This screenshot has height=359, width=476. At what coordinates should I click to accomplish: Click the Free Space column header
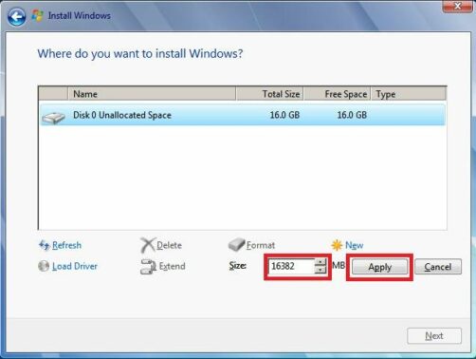[x=337, y=94]
